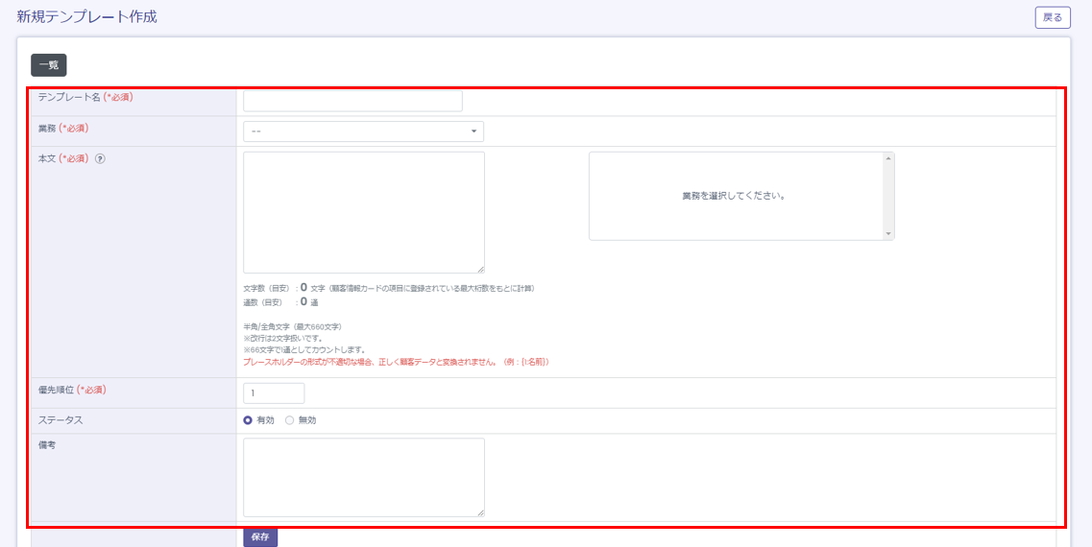The image size is (1092, 547).
Task: Click the placeholder panel's scroll down arrow
Action: click(x=888, y=233)
